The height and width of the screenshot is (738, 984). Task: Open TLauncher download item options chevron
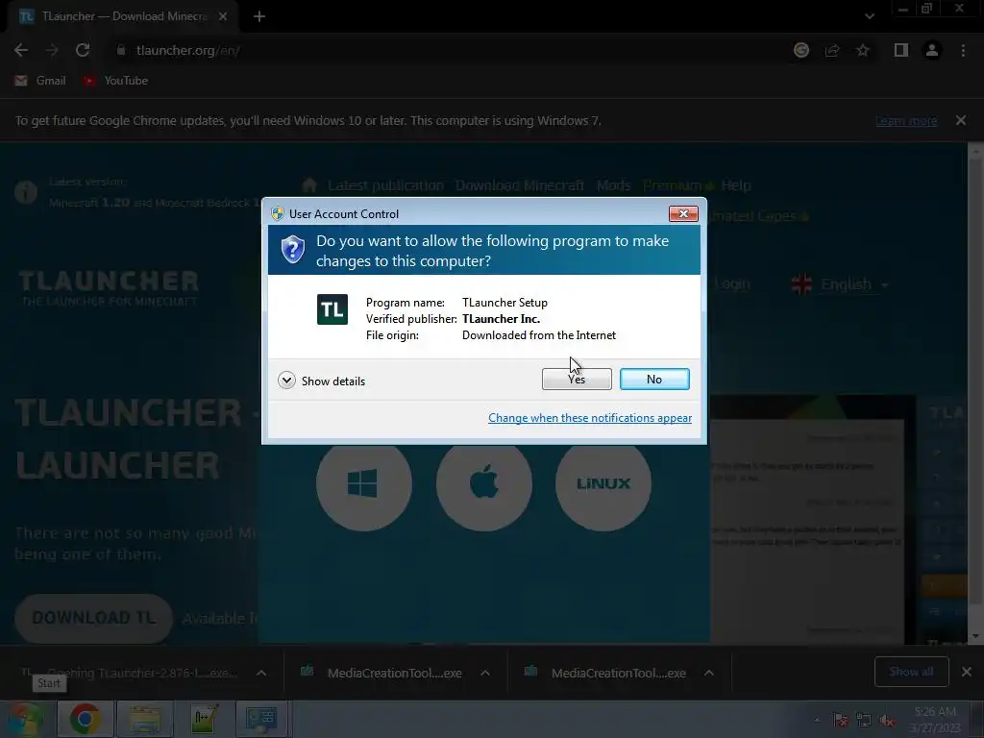[x=261, y=673]
